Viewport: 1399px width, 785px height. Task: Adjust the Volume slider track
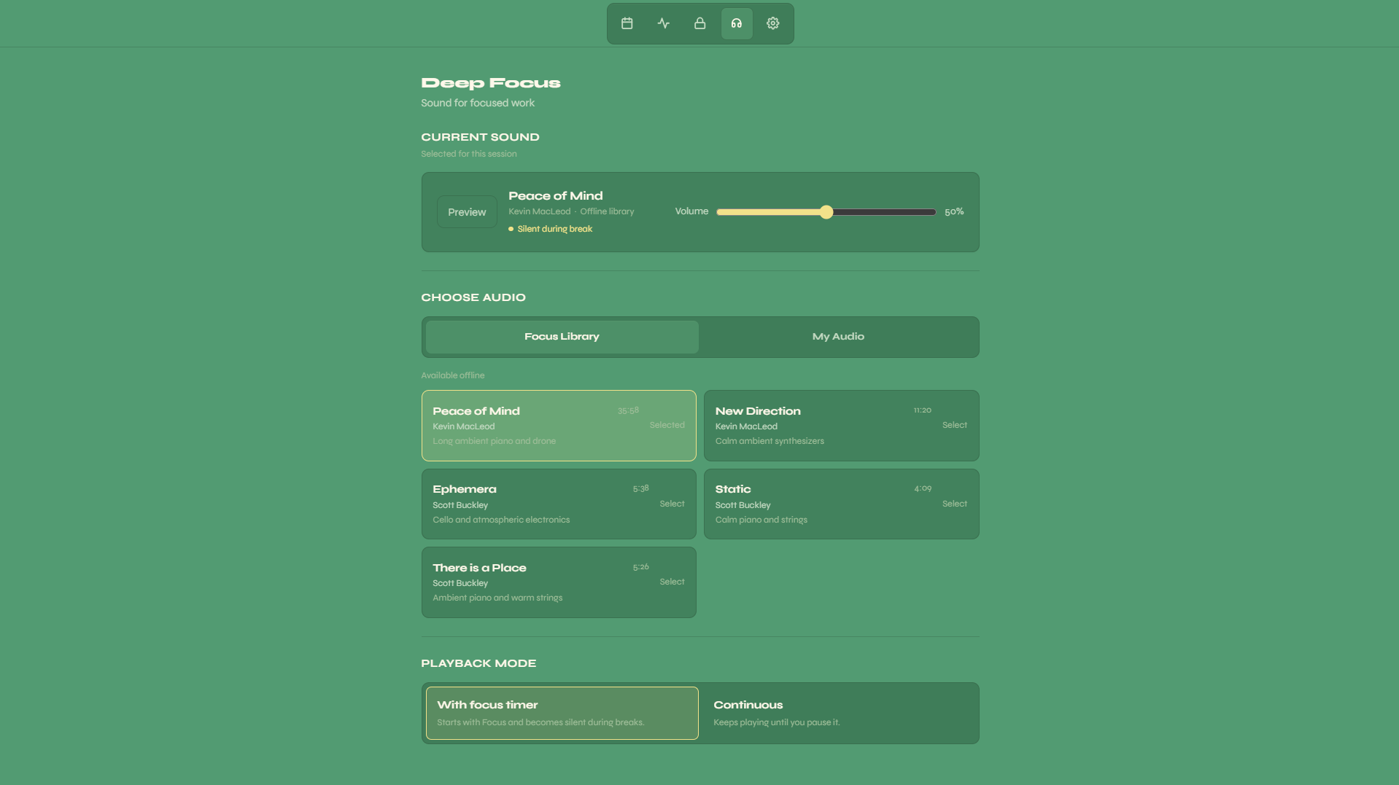(826, 212)
